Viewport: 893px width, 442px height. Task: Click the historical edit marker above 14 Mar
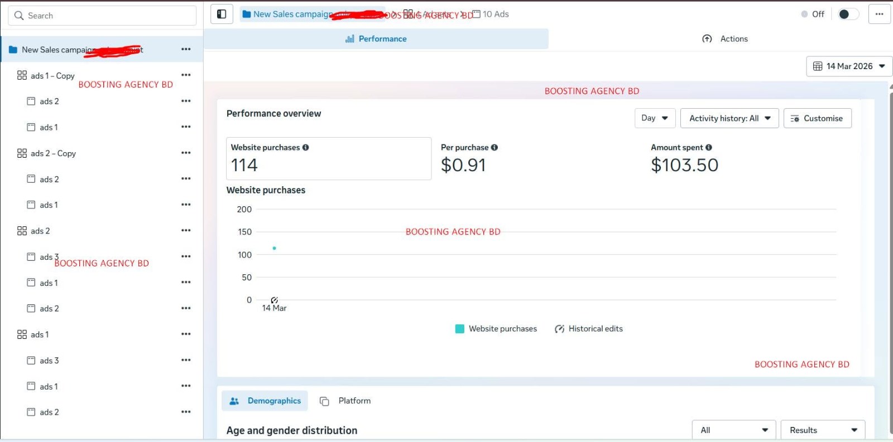274,300
